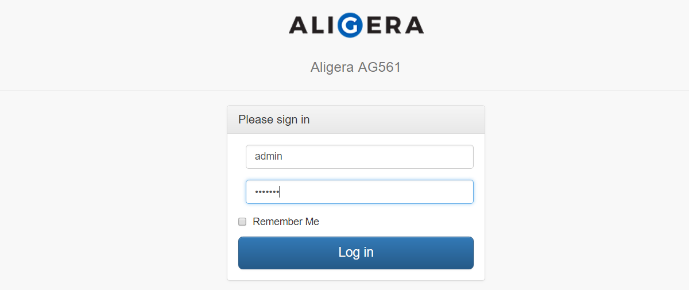Click the white panel area beside Remember Me
This screenshot has height=290, width=689.
402,222
